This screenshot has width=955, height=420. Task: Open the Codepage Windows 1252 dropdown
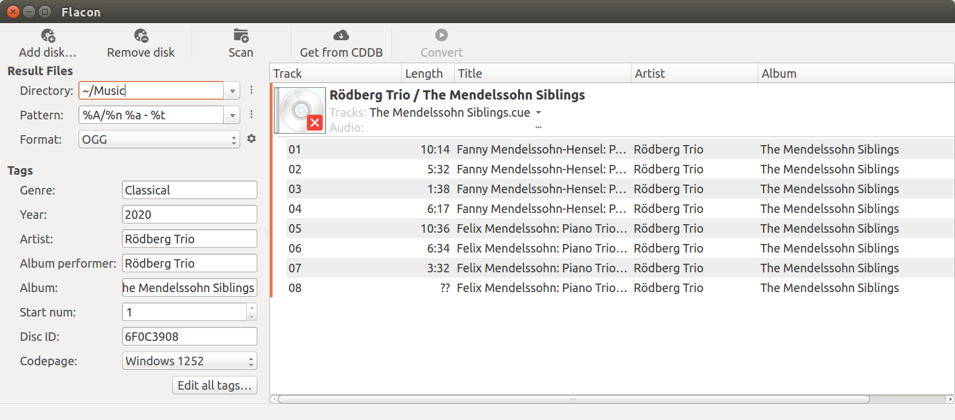[189, 361]
